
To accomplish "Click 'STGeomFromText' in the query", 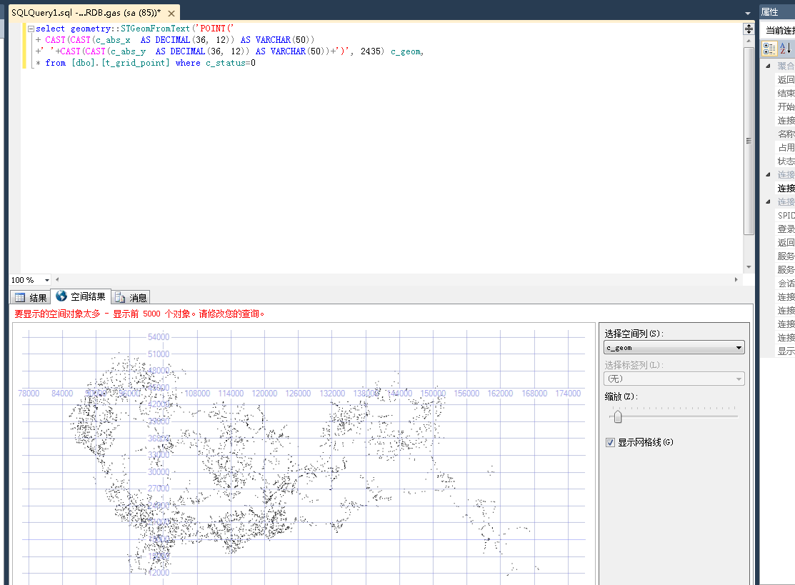I will tap(155, 29).
